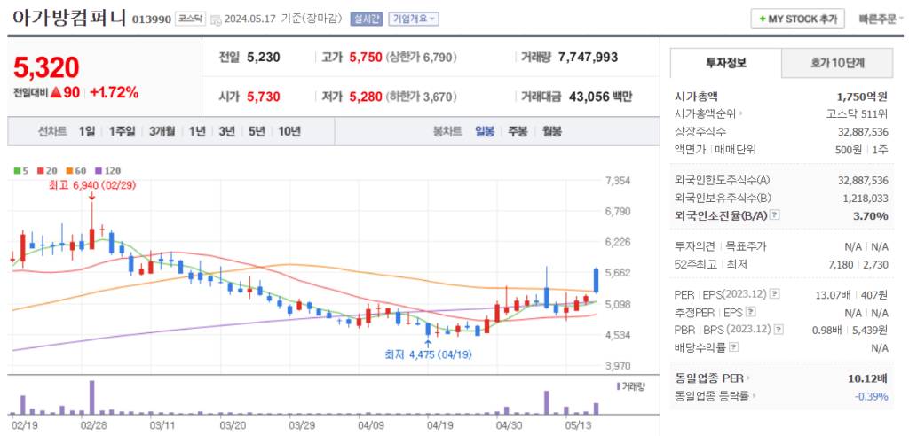The width and height of the screenshot is (909, 436).
Task: Click the + MY STOCK 추가 button
Action: pyautogui.click(x=797, y=19)
